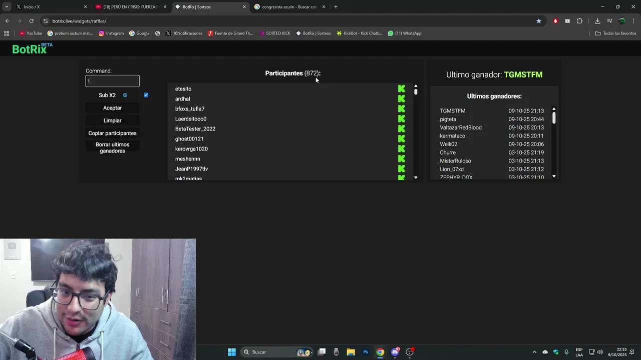Click the Kick icon beside JeanP1997tlv
Screen dimensions: 641x360
coord(401,168)
